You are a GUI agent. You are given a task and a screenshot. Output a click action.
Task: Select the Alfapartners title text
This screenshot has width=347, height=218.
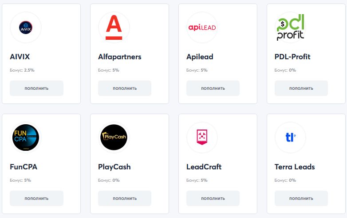tap(119, 57)
